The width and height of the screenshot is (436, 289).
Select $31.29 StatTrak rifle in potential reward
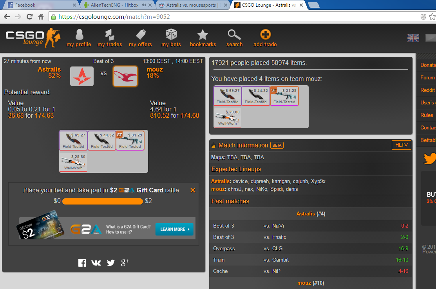coord(130,140)
